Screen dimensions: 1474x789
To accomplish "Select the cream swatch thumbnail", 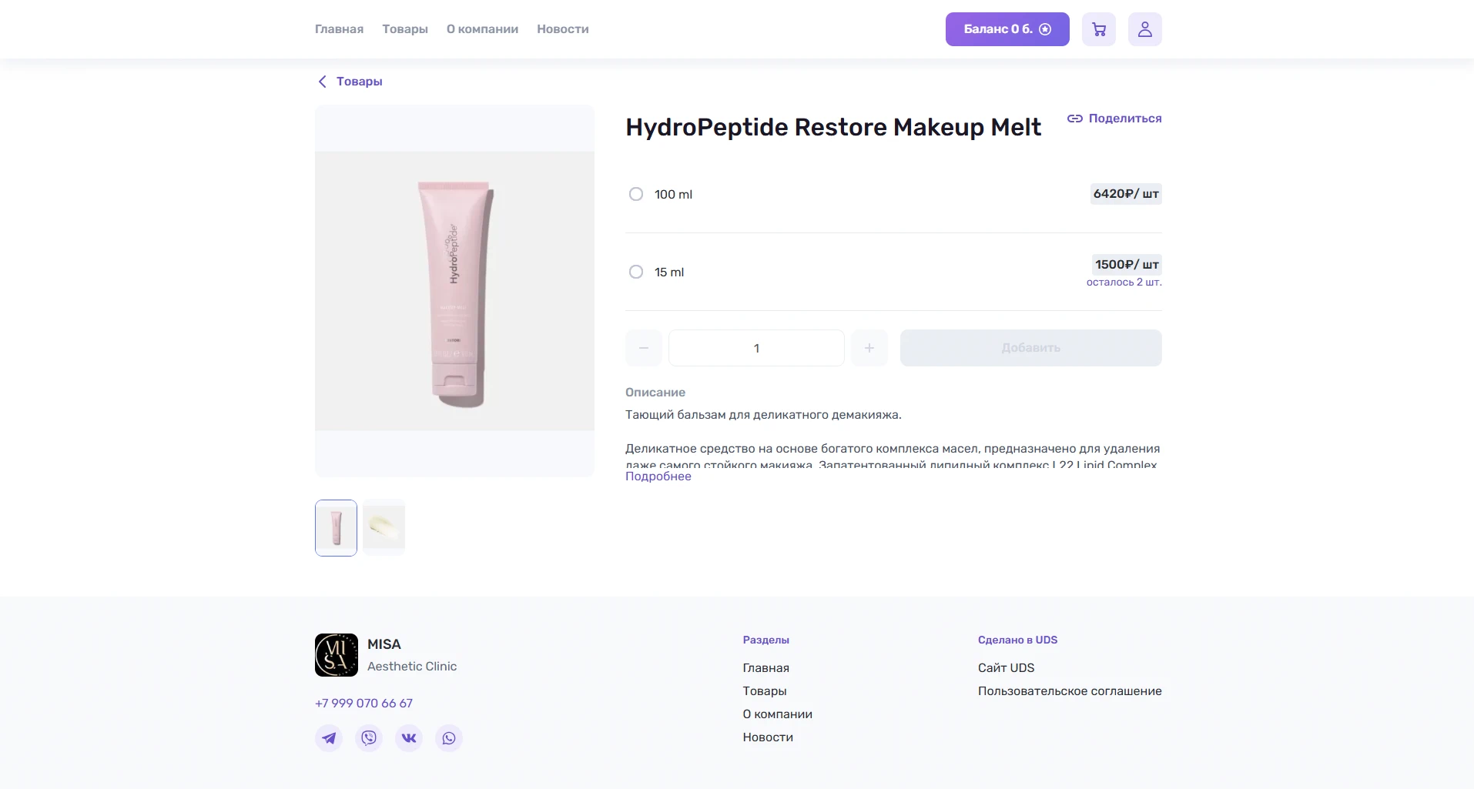I will click(x=384, y=528).
